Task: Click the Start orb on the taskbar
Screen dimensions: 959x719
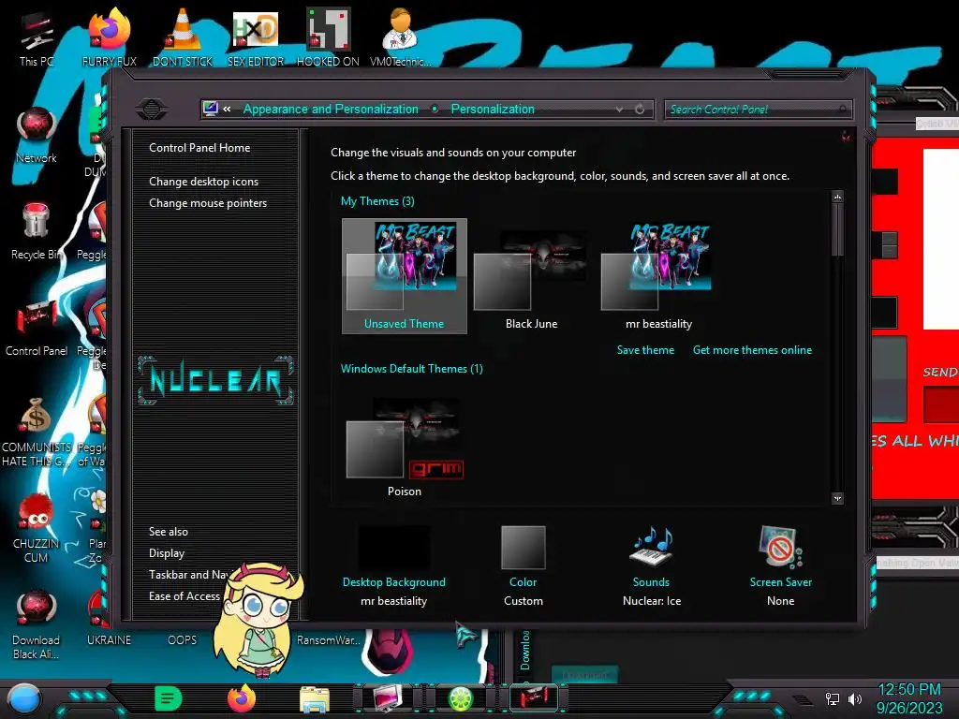Action: pos(23,698)
